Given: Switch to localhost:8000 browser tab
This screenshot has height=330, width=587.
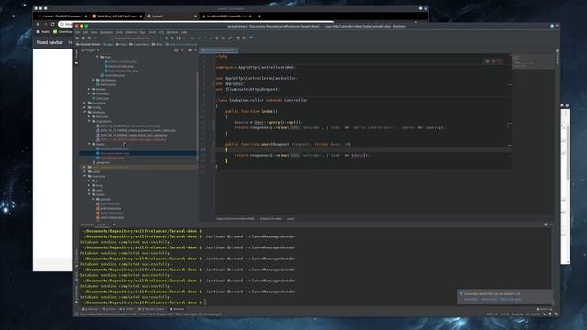Looking at the screenshot, I should (227, 16).
